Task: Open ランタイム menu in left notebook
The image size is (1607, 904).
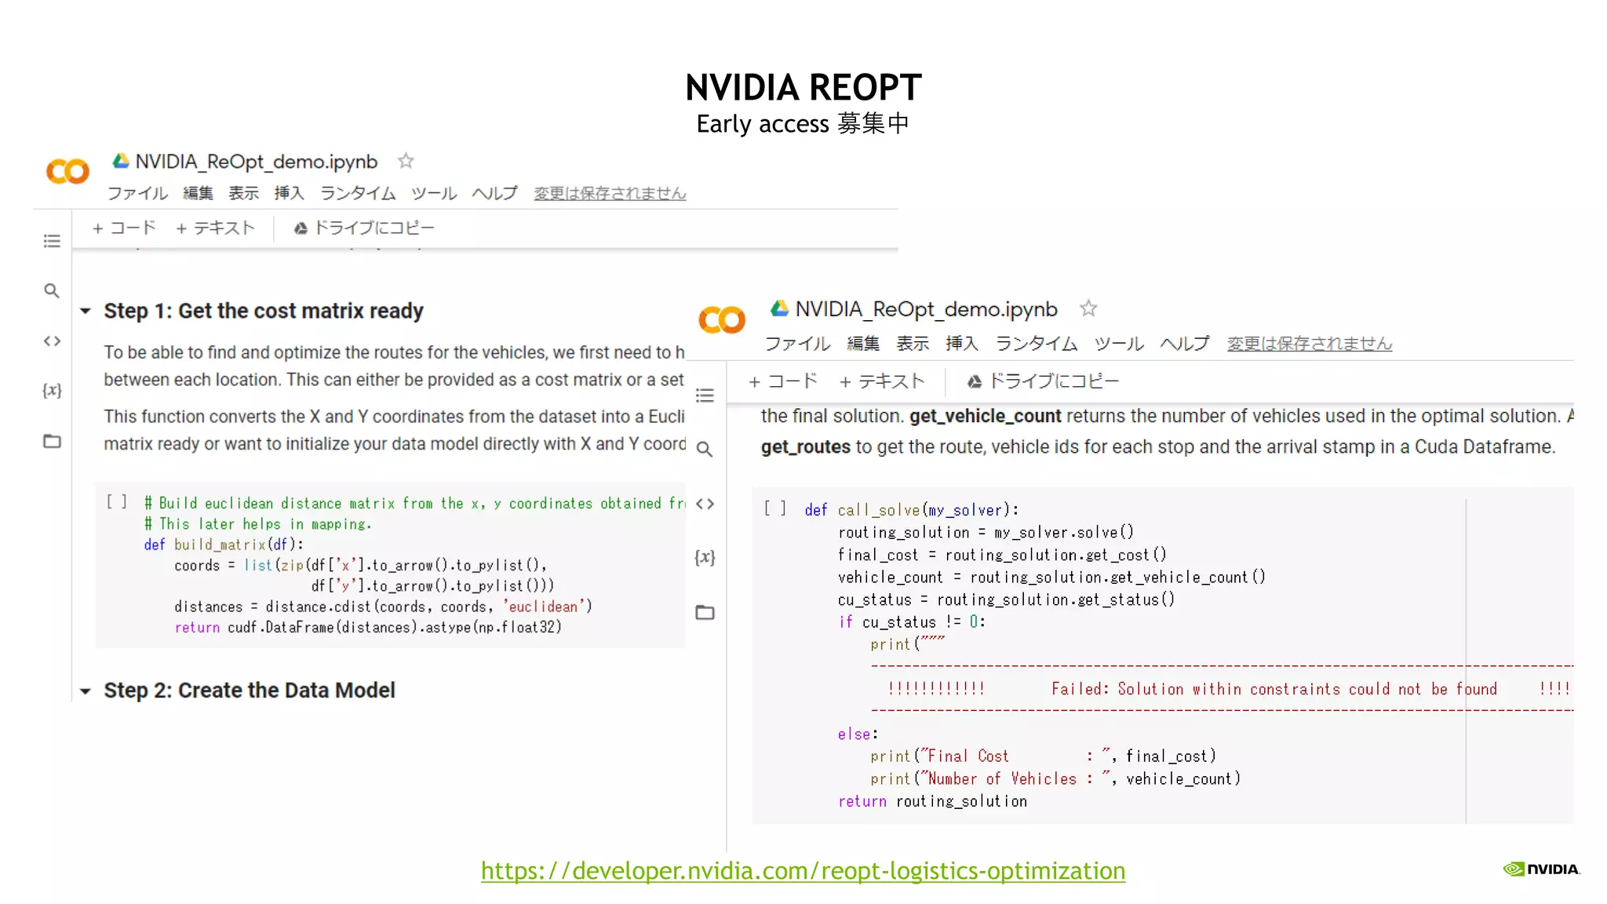Action: click(x=358, y=193)
